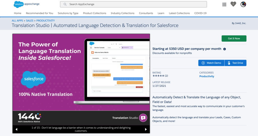Click the Translation Studio page title
This screenshot has height=136, width=258.
(x=95, y=25)
